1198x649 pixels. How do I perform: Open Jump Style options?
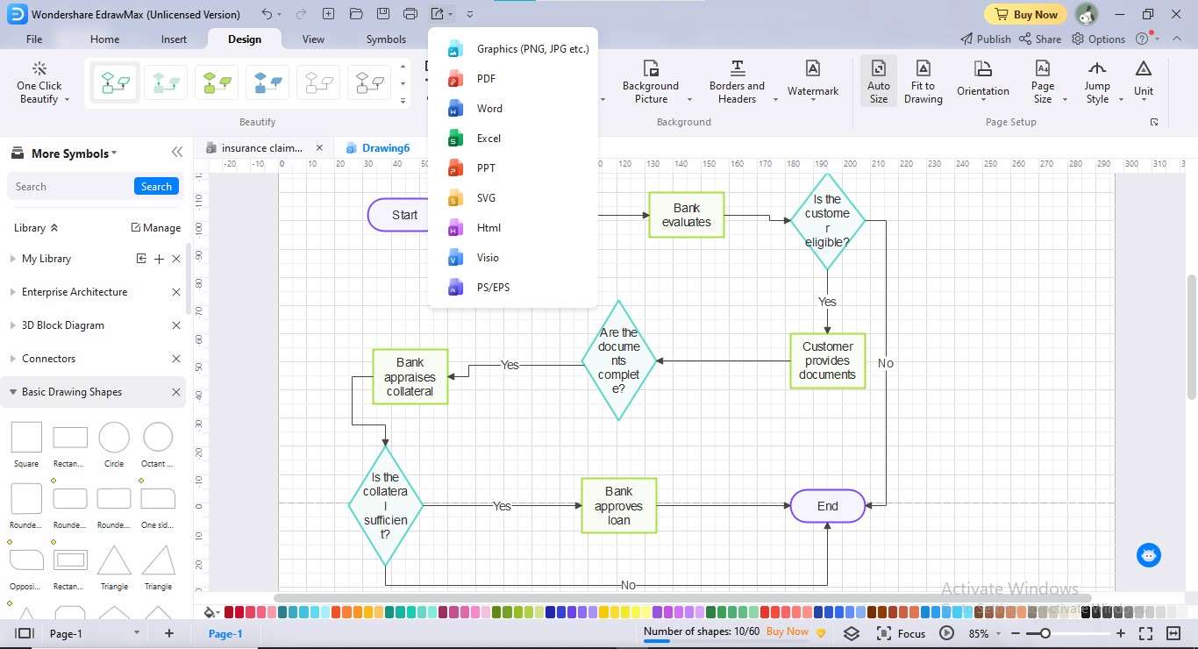click(x=1097, y=82)
